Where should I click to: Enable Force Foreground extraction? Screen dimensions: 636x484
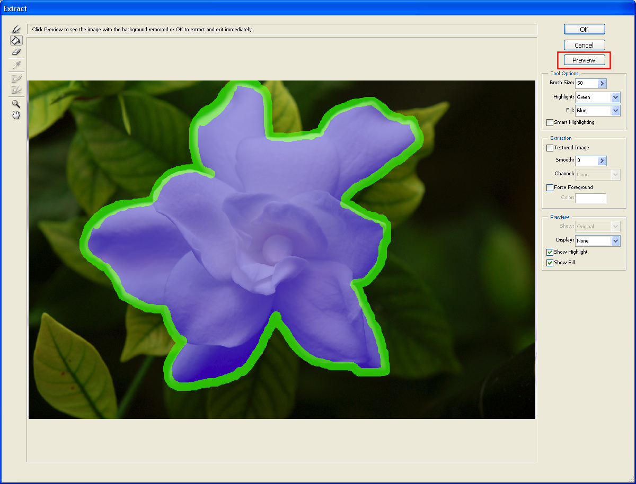(x=550, y=187)
